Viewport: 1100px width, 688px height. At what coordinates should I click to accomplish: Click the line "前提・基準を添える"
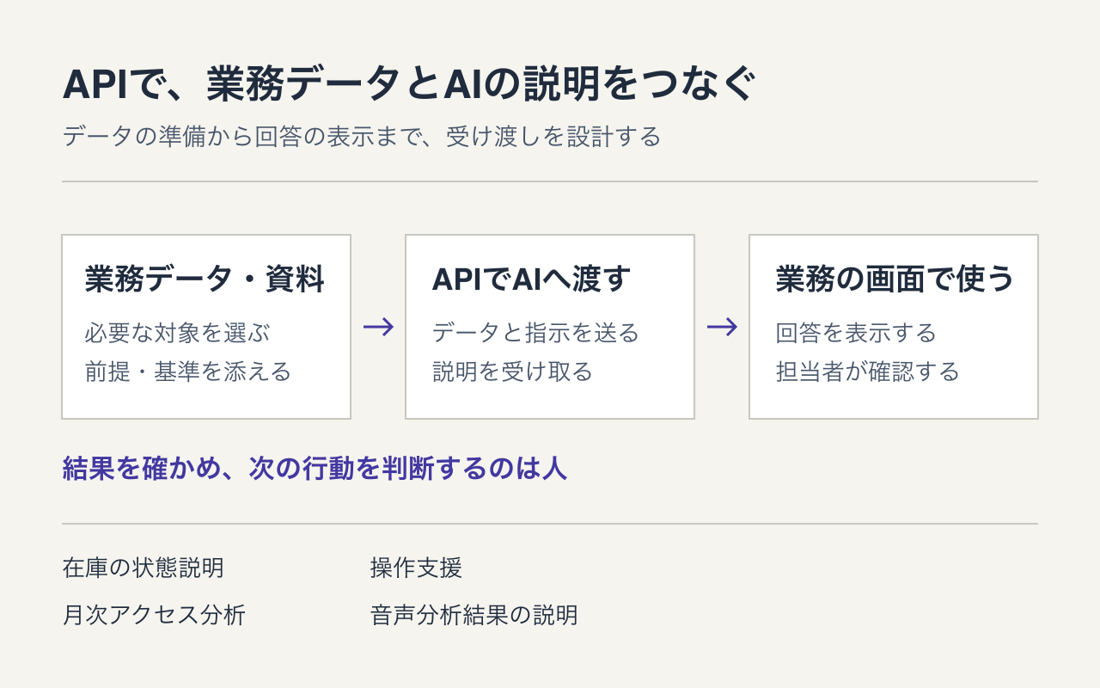click(x=188, y=372)
